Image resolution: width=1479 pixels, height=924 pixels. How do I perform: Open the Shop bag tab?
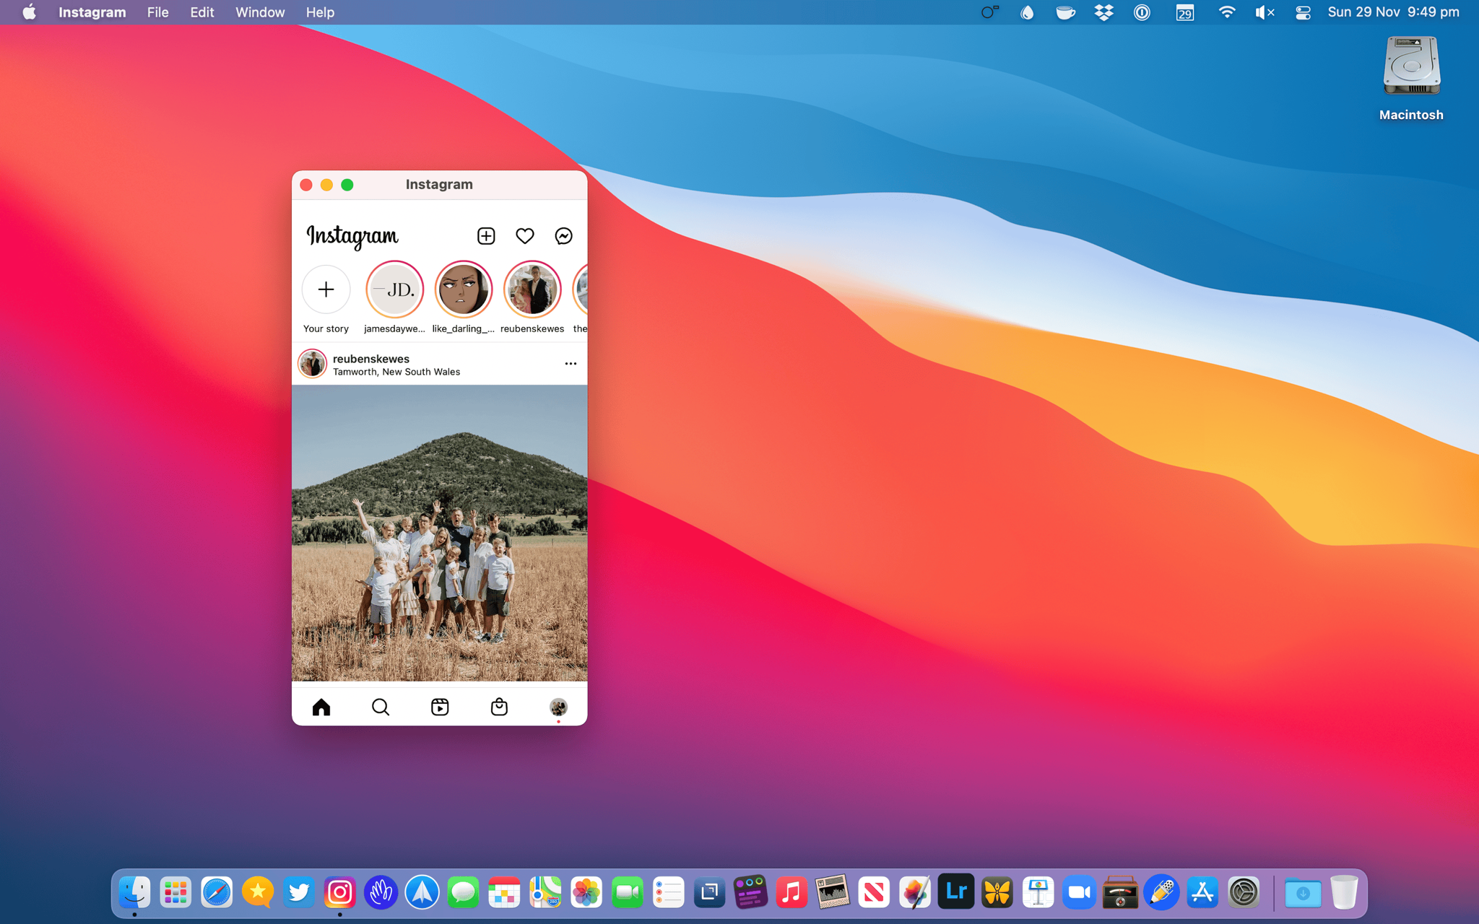[x=499, y=707]
